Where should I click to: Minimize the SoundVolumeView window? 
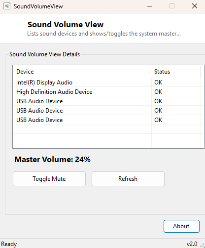(x=150, y=6)
